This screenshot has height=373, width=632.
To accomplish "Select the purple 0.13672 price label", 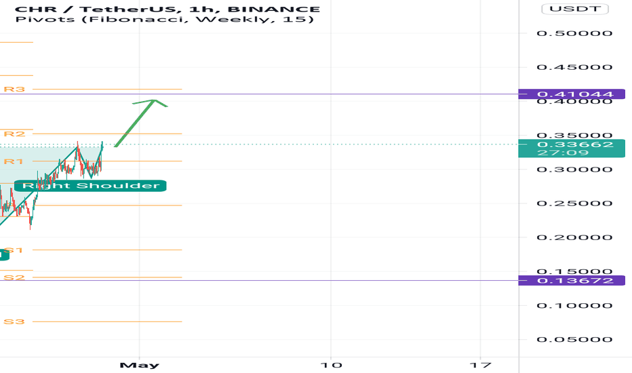I will (572, 280).
